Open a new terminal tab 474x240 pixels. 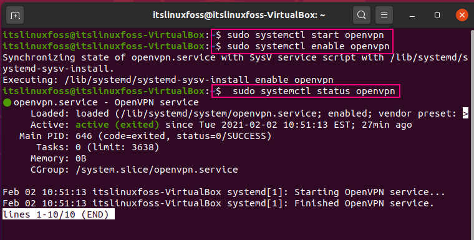pos(15,15)
